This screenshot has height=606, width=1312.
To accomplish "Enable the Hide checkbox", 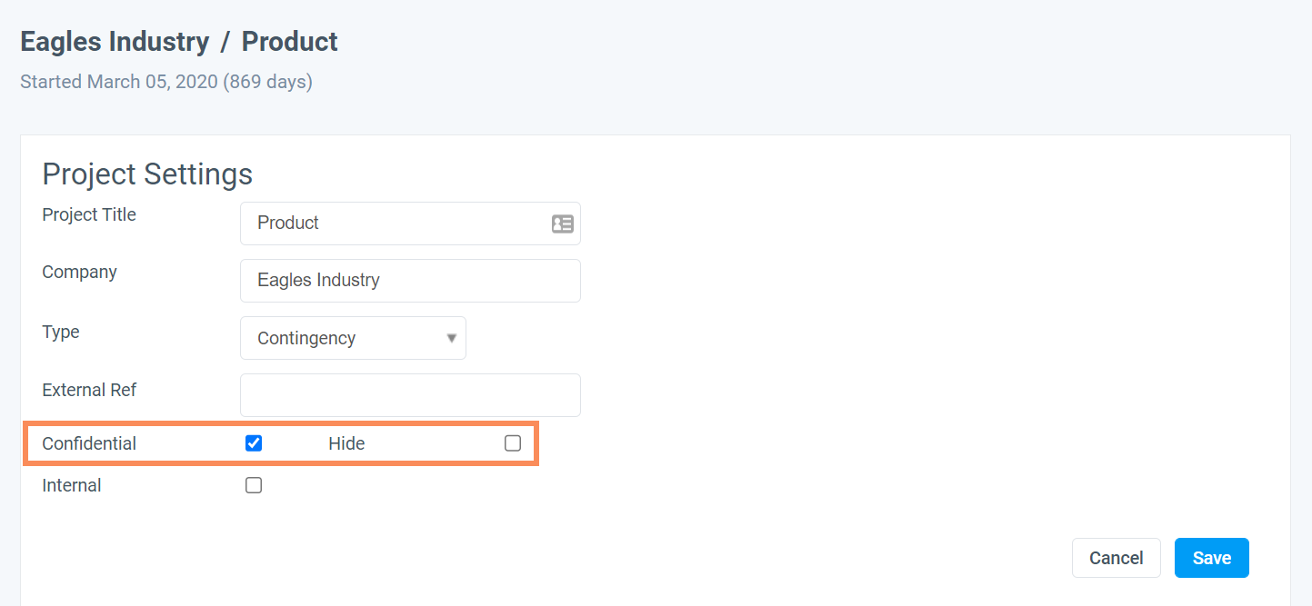I will click(x=513, y=443).
